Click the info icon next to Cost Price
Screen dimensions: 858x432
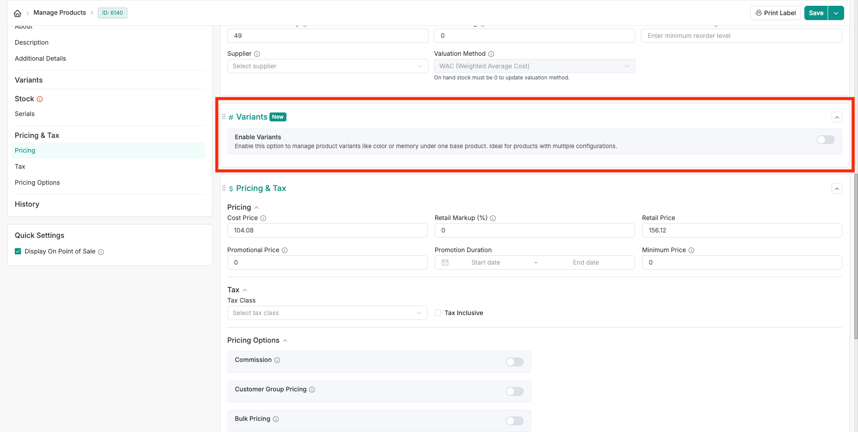click(263, 218)
